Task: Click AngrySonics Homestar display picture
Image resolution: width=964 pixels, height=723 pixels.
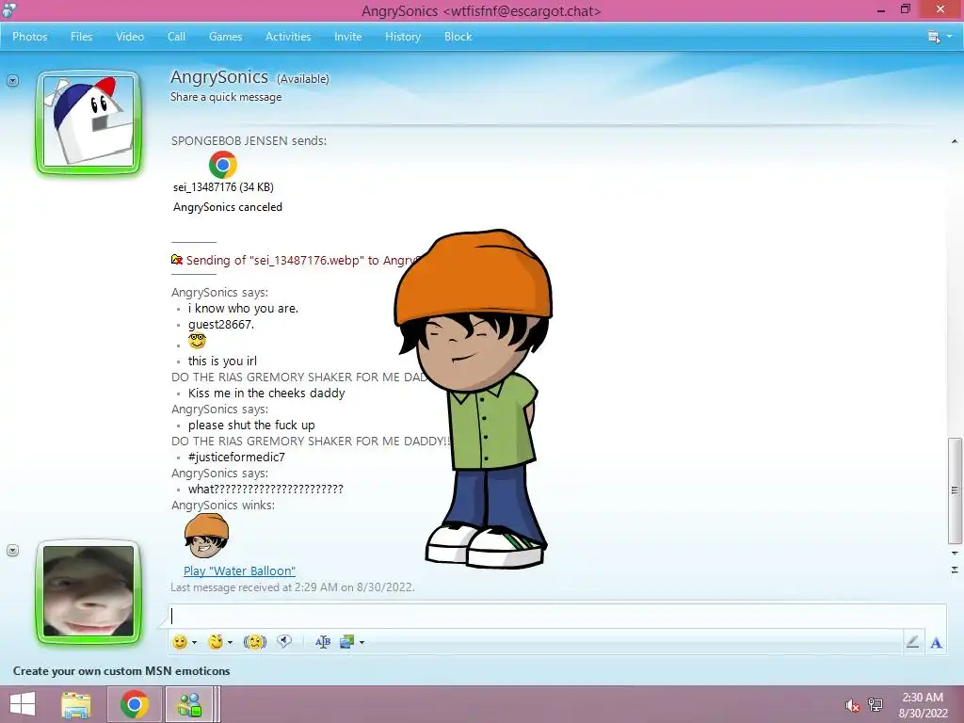Action: coord(88,121)
